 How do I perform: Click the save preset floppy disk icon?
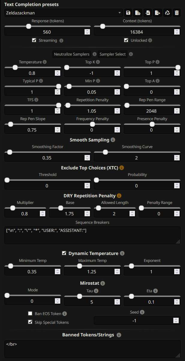128,13
